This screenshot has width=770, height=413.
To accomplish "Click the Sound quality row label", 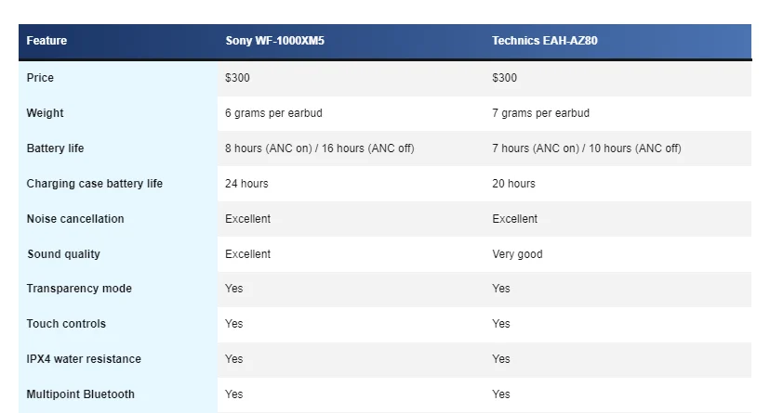I will click(x=64, y=254).
